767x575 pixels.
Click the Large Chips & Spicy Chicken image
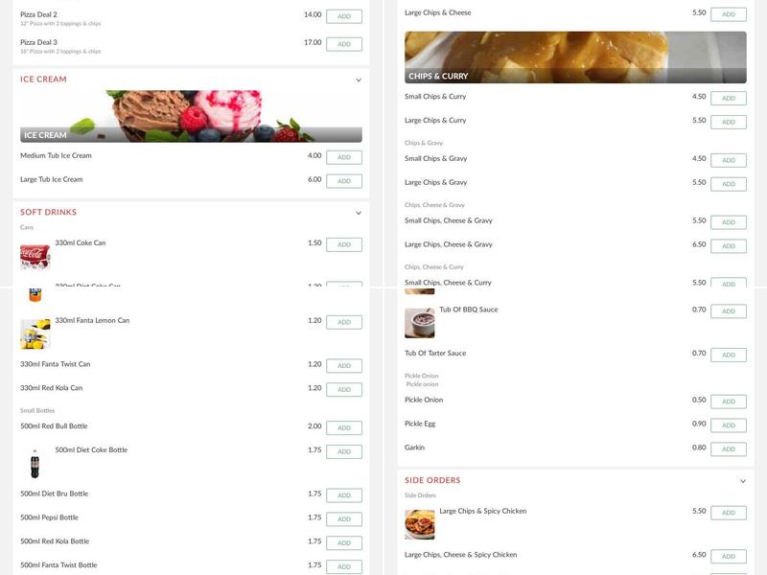pyautogui.click(x=419, y=524)
